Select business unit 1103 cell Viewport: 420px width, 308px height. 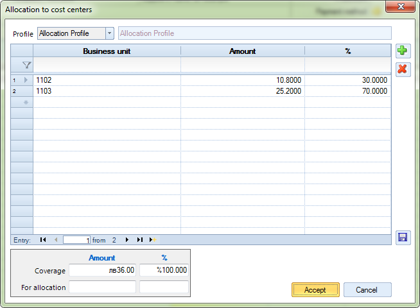click(107, 91)
